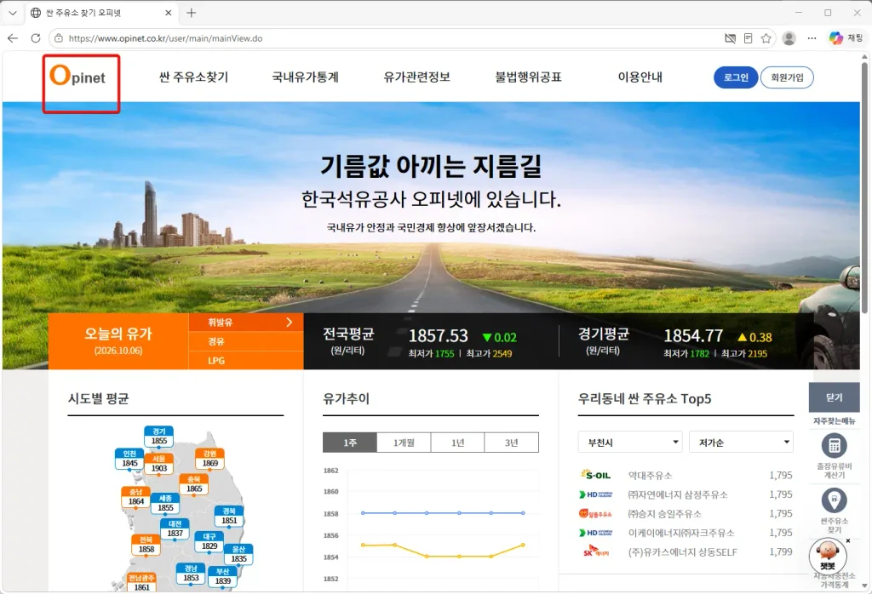
Task: Click the reader view icon in address bar
Action: 748,38
